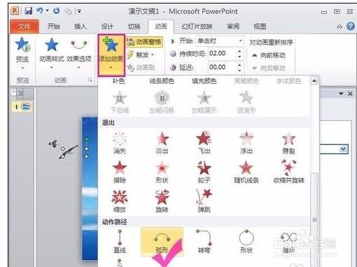Viewport: 357px width, 267px height.
Task: Choose the 缩放 exit animation
Action: tap(120, 201)
